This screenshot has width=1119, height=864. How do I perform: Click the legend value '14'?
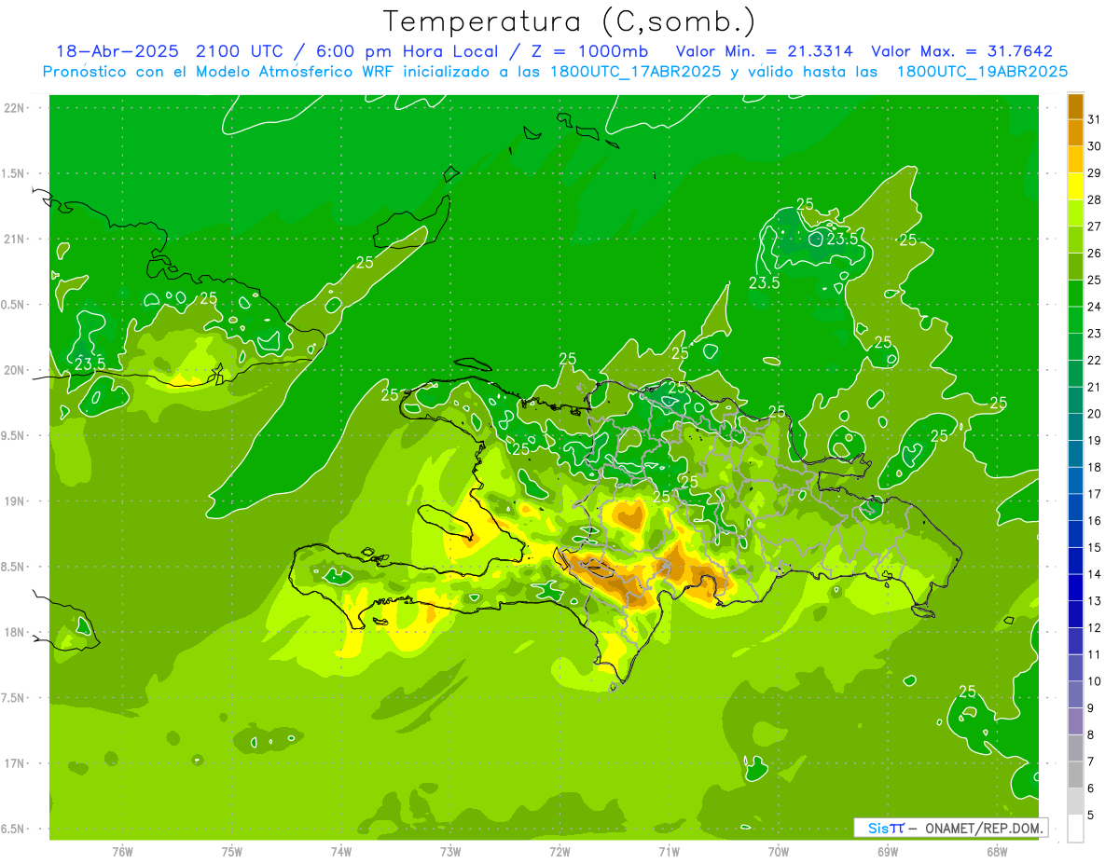click(x=1095, y=574)
